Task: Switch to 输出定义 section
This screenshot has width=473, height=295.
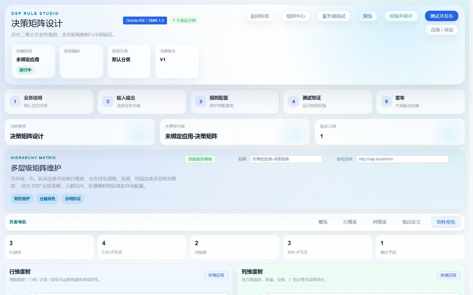Action: click(411, 222)
